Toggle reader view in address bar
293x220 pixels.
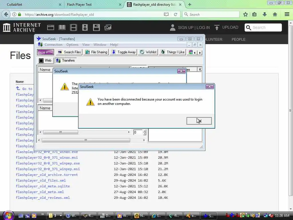166,14
